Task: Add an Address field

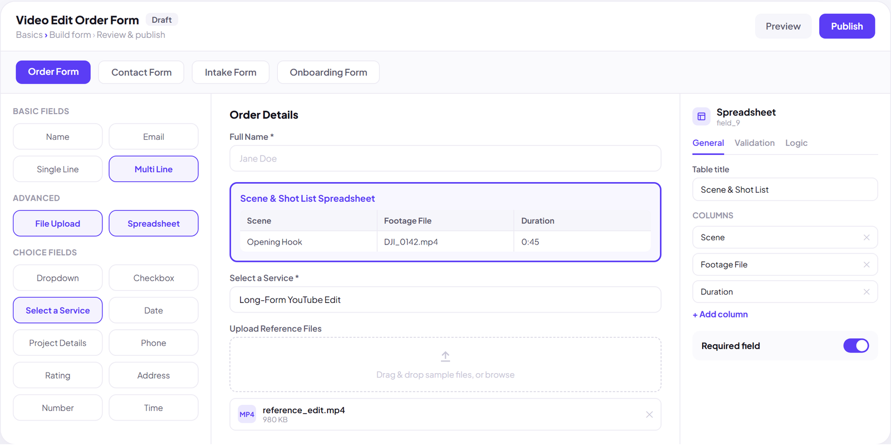Action: (x=154, y=375)
